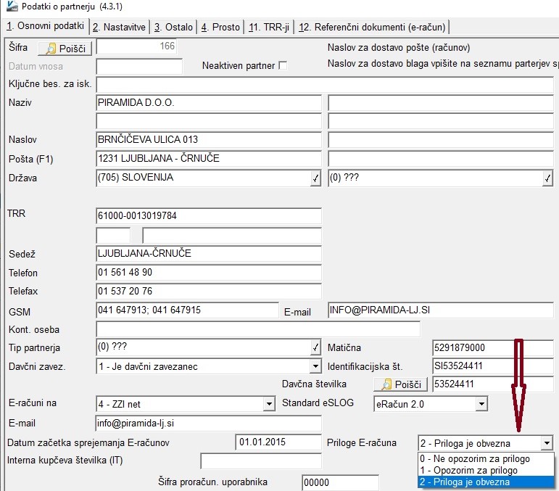Switch to the 2. Nastavitve tab
The width and height of the screenshot is (559, 491).
click(119, 27)
